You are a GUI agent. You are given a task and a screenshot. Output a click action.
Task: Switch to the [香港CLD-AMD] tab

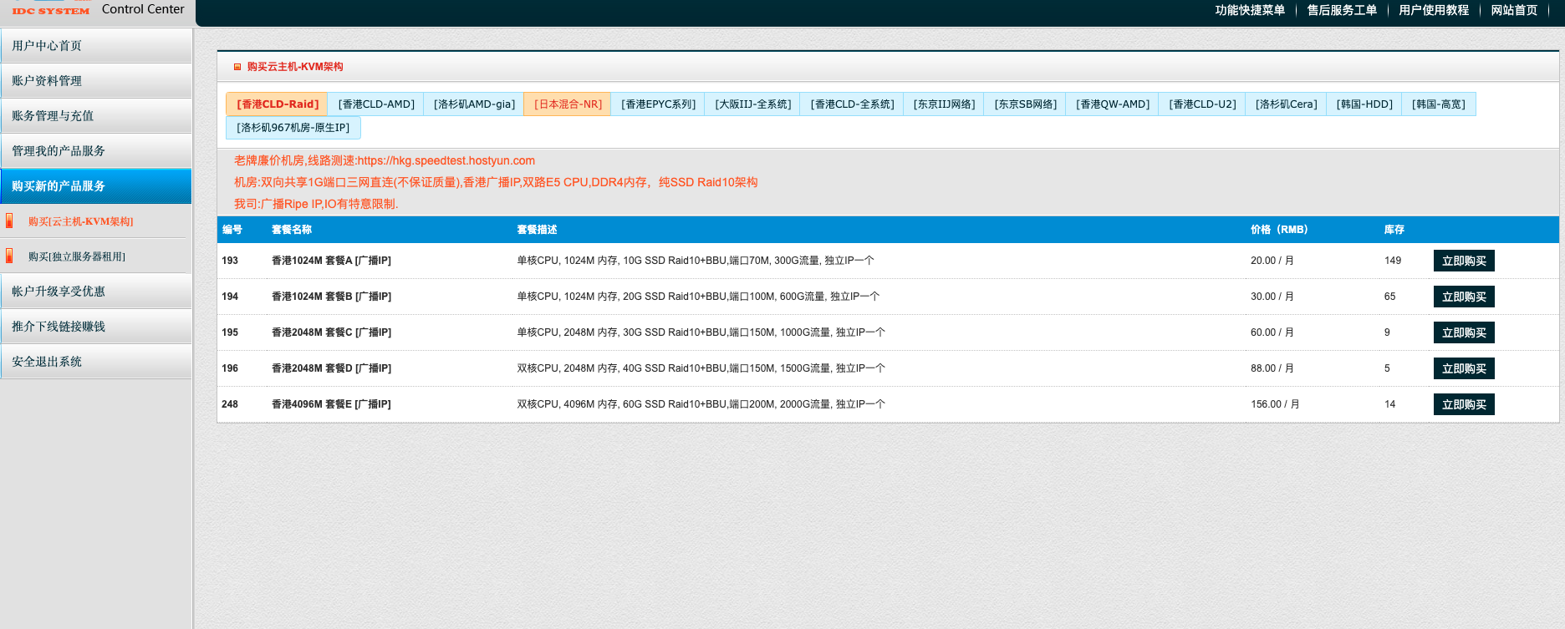tap(376, 104)
